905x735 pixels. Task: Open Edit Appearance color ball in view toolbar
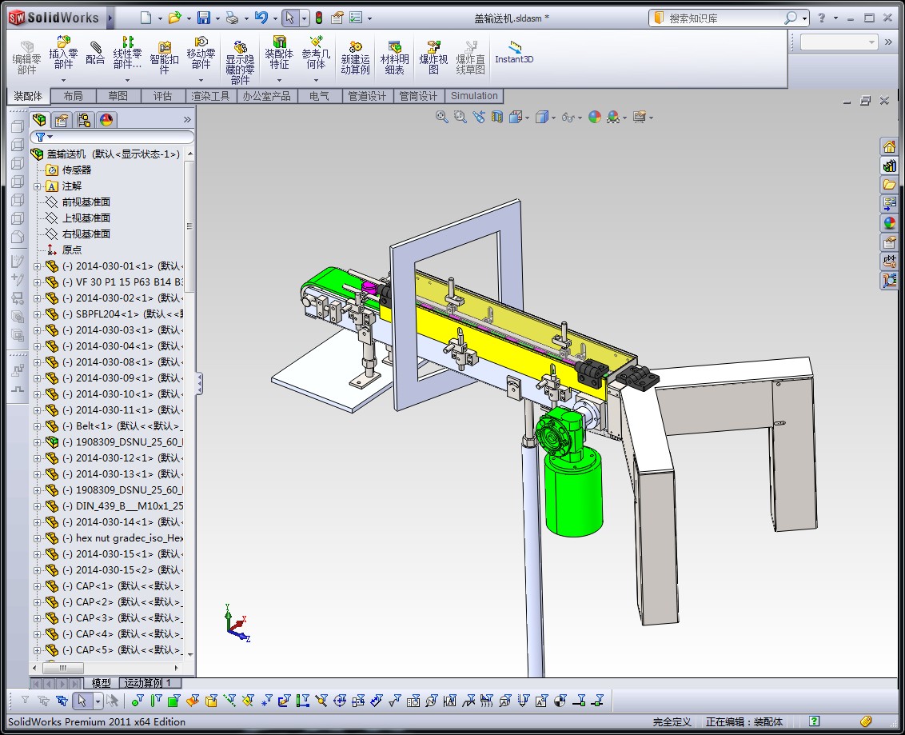tap(595, 118)
